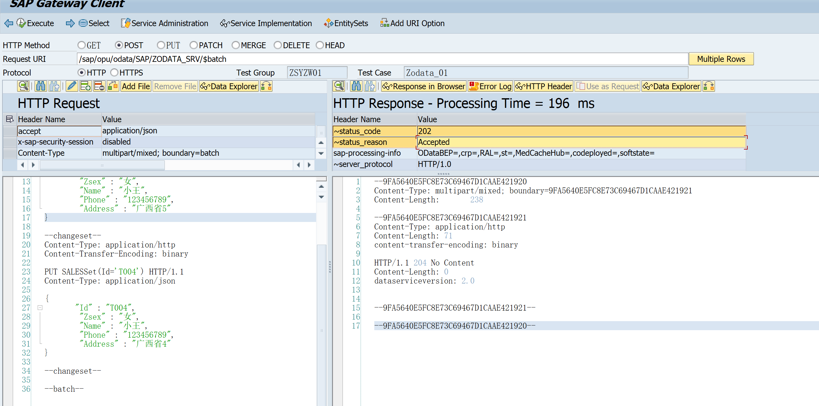Select the DELETE HTTP method radio button
The width and height of the screenshot is (819, 406).
tap(277, 45)
